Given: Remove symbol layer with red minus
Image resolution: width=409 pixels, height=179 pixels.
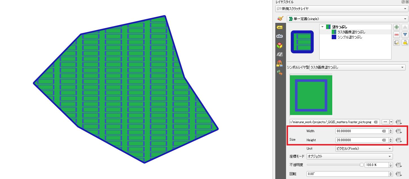Looking at the screenshot, I should pyautogui.click(x=397, y=35).
